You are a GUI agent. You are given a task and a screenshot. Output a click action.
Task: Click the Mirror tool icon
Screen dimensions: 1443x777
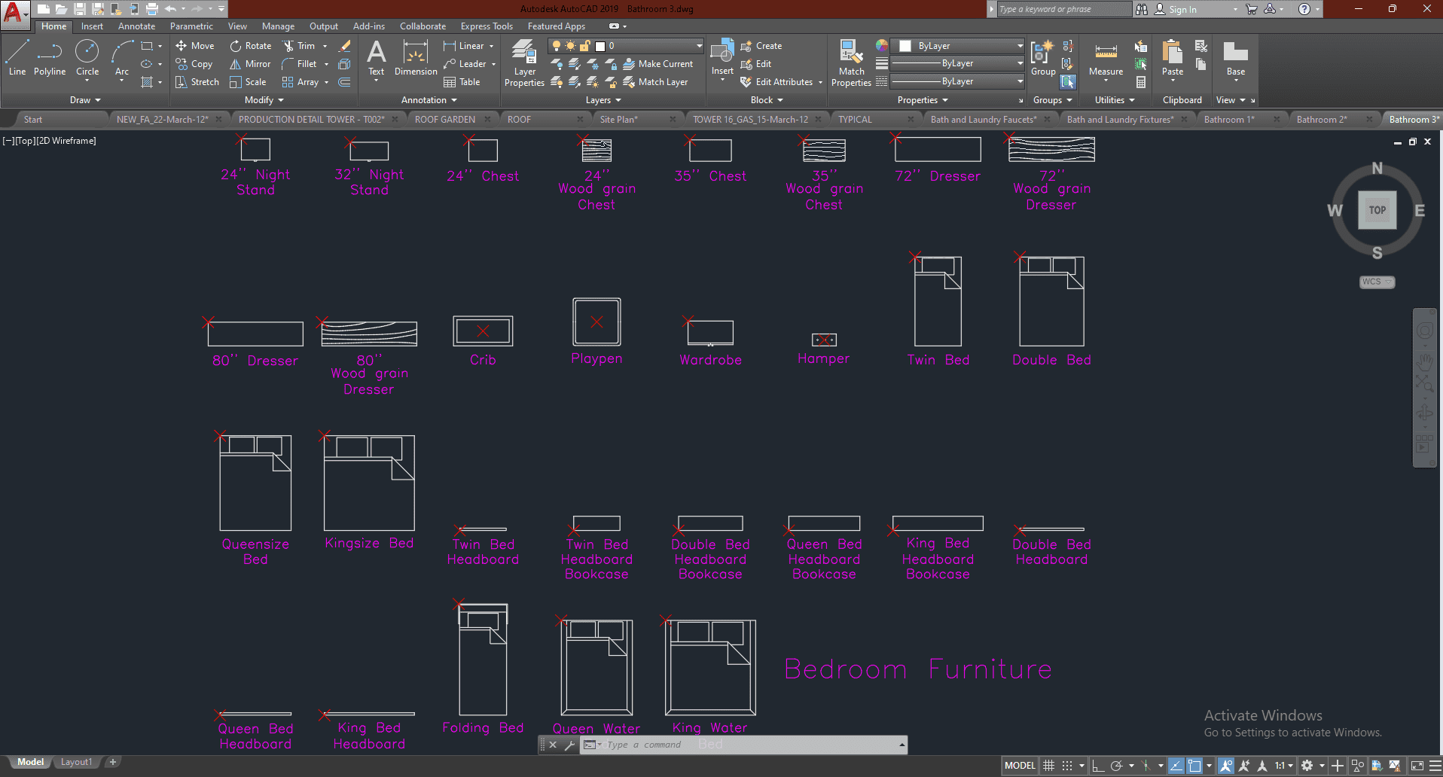click(236, 64)
